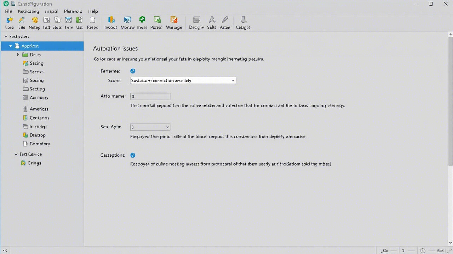This screenshot has width=453, height=254.
Task: Select the Secting tree item
Action: [x=37, y=89]
